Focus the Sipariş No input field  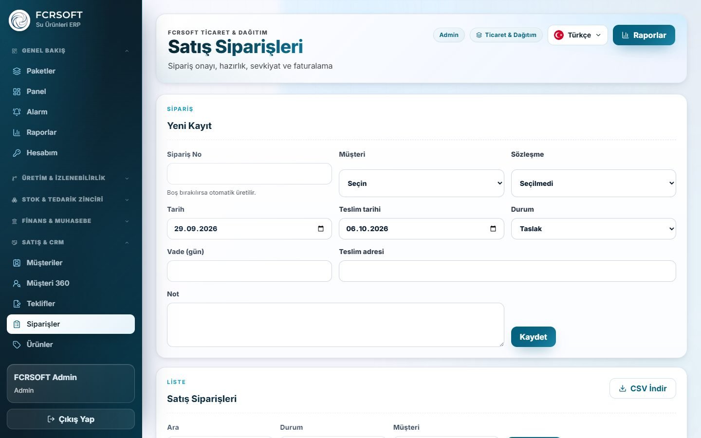pos(249,174)
